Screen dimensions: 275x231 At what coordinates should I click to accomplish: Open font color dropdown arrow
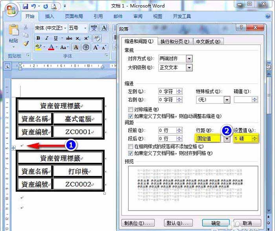pyautogui.click(x=57, y=47)
